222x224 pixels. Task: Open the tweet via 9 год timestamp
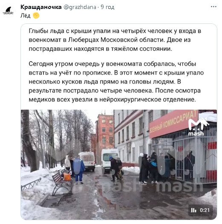pos(107,7)
